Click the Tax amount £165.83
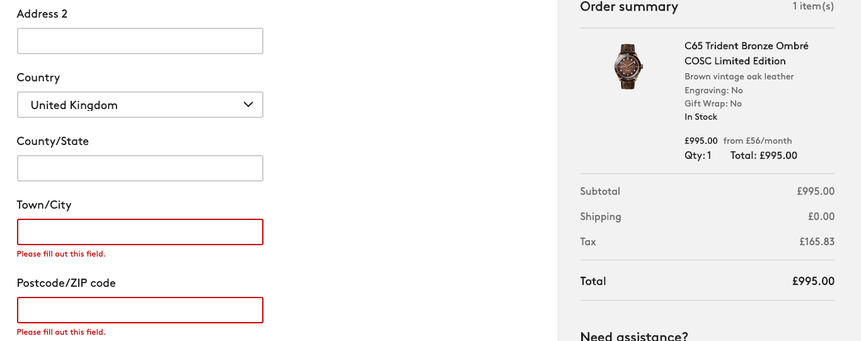 [x=817, y=241]
